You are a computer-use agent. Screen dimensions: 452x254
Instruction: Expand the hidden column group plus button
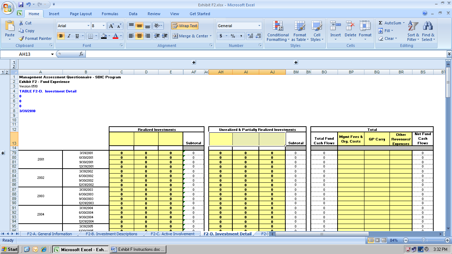click(194, 62)
